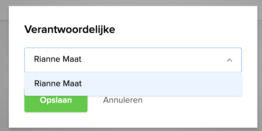Close the open options list via the arrow

coord(230,60)
